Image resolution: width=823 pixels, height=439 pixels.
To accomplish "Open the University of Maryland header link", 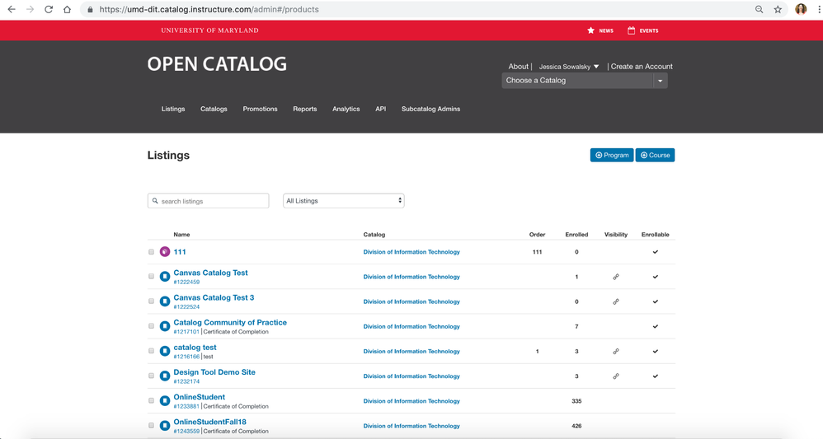I will pos(210,30).
